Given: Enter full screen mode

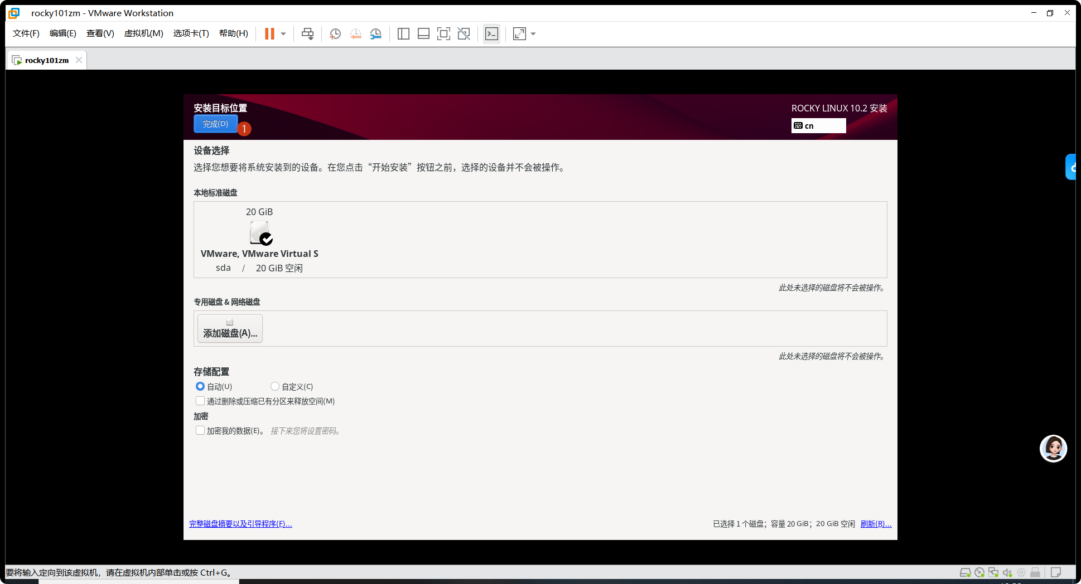Looking at the screenshot, I should pyautogui.click(x=443, y=34).
